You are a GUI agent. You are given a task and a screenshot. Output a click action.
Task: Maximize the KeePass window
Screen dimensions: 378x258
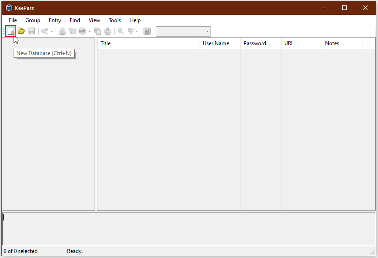345,8
